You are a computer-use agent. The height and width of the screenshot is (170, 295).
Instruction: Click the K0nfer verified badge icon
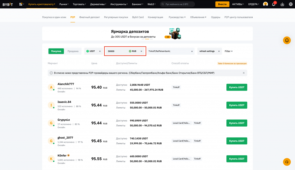pyautogui.click(x=69, y=155)
